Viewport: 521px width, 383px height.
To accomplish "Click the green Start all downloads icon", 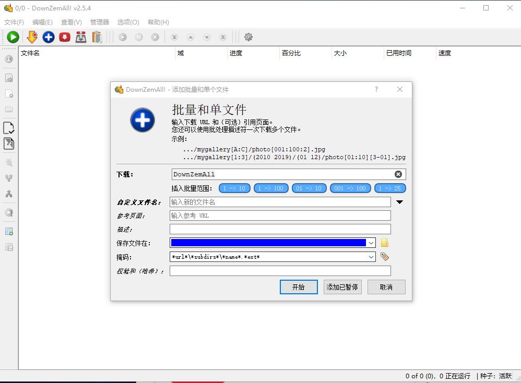I will (x=13, y=37).
